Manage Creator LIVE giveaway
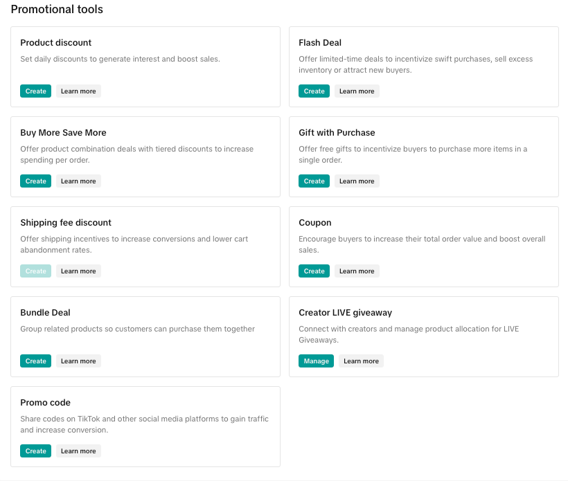Screen dimensions: 568x481 pos(316,361)
